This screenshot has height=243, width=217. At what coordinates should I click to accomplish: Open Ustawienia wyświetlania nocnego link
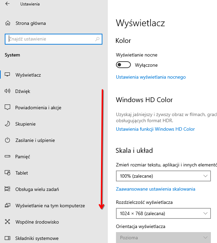point(151,77)
